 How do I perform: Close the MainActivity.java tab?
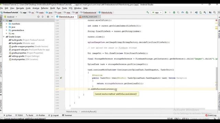(x=76, y=17)
